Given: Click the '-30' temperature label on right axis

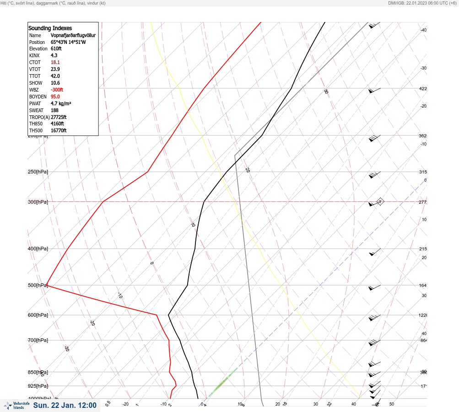Looking at the screenshot, I should (x=423, y=68).
